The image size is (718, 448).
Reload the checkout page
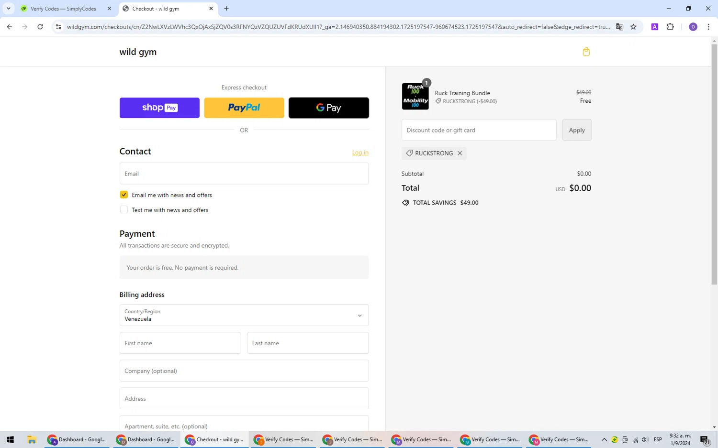(x=40, y=27)
